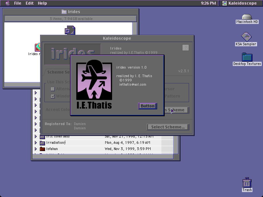
Task: Open the Apple menu icon
Action: 8,3
